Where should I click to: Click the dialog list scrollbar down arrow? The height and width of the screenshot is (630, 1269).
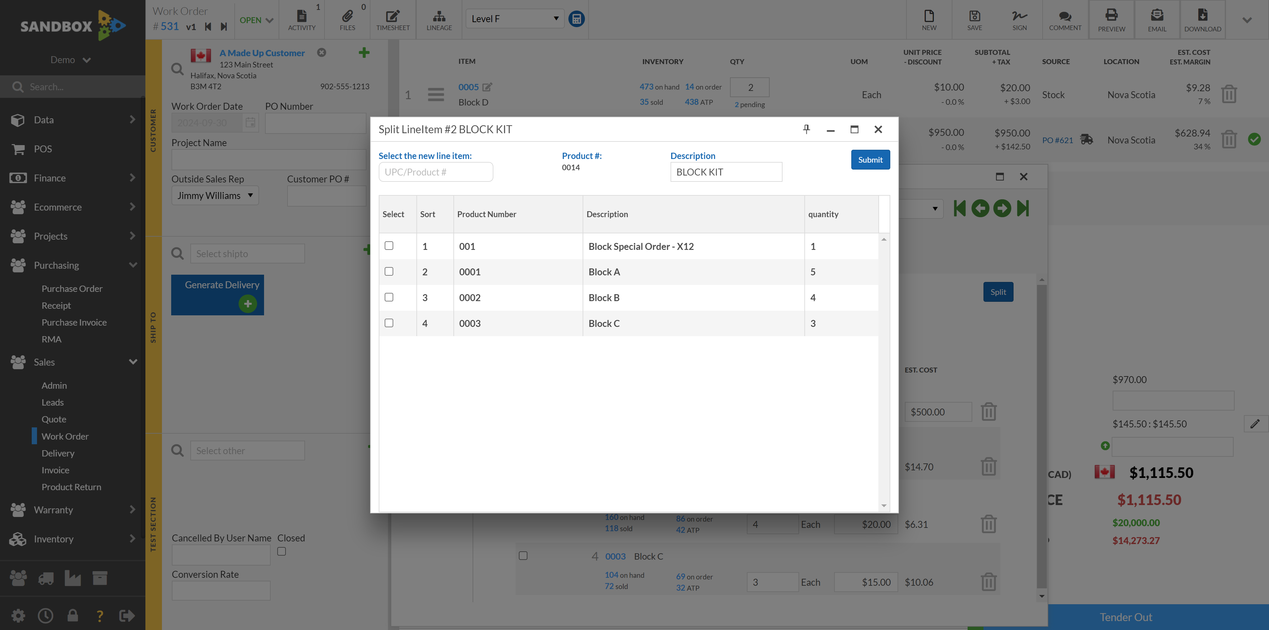tap(884, 505)
